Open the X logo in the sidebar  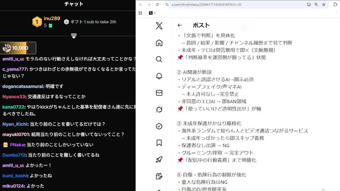click(x=159, y=26)
